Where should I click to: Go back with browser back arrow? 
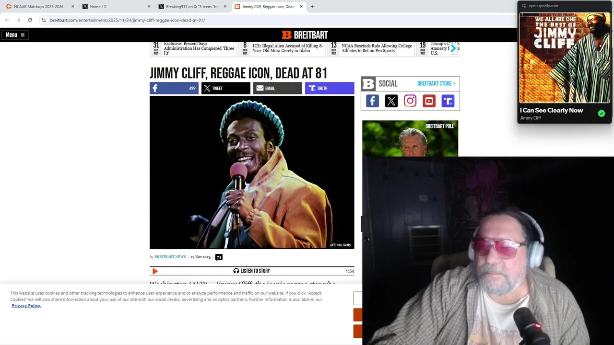click(x=7, y=20)
